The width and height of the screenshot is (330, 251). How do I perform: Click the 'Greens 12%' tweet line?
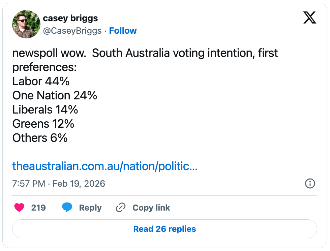click(x=43, y=124)
